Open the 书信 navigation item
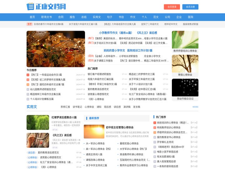Image resolution: width=225 pixels, height=169 pixels. coord(121,17)
